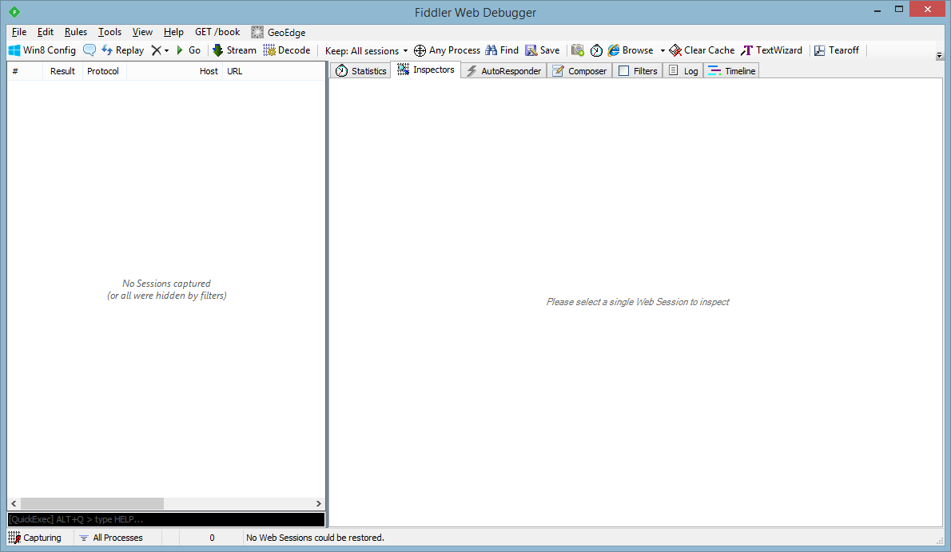Click the timer stopwatch icon
The image size is (951, 552).
click(596, 50)
